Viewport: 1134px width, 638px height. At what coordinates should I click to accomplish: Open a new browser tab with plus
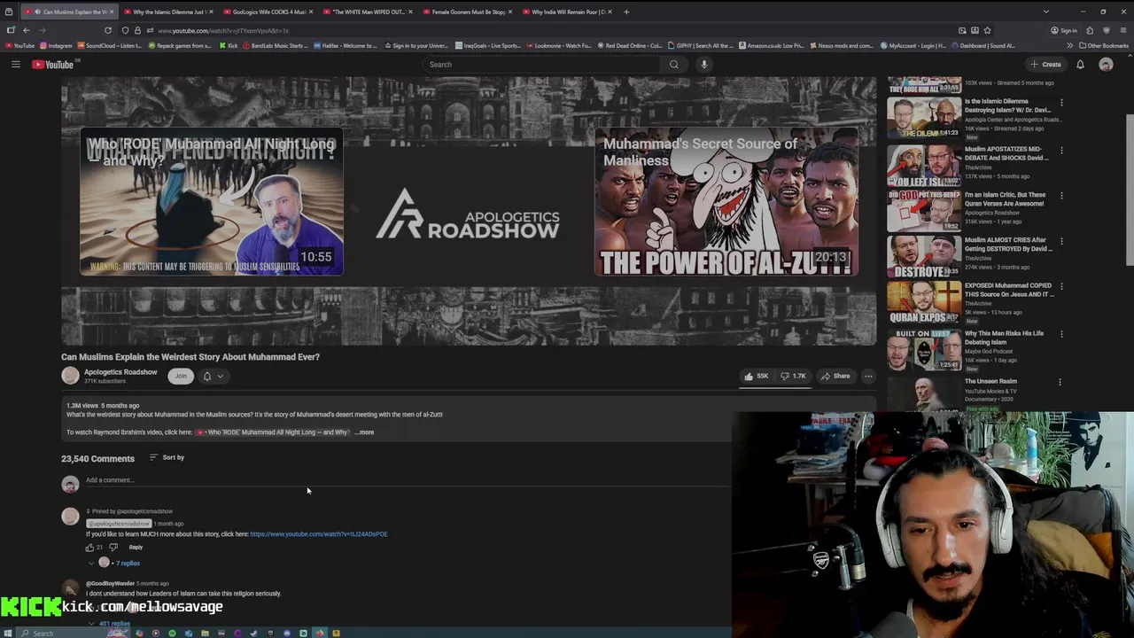(626, 12)
